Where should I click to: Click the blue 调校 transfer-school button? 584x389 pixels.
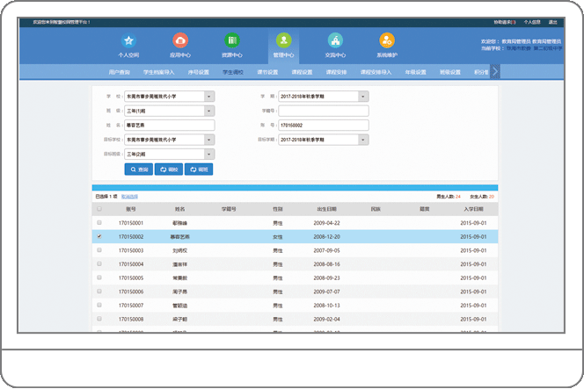click(x=169, y=169)
